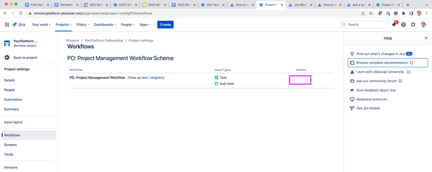The width and height of the screenshot is (432, 172).
Task: Click the lightbulb icon for what's changed in Jira
Action: (352, 54)
